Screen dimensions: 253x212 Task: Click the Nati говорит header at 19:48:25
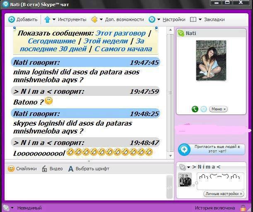(x=86, y=114)
